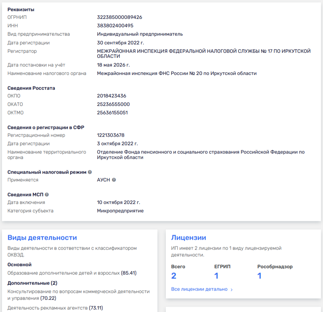Open the Лицензии section heading
This screenshot has height=312, width=323.
click(188, 237)
